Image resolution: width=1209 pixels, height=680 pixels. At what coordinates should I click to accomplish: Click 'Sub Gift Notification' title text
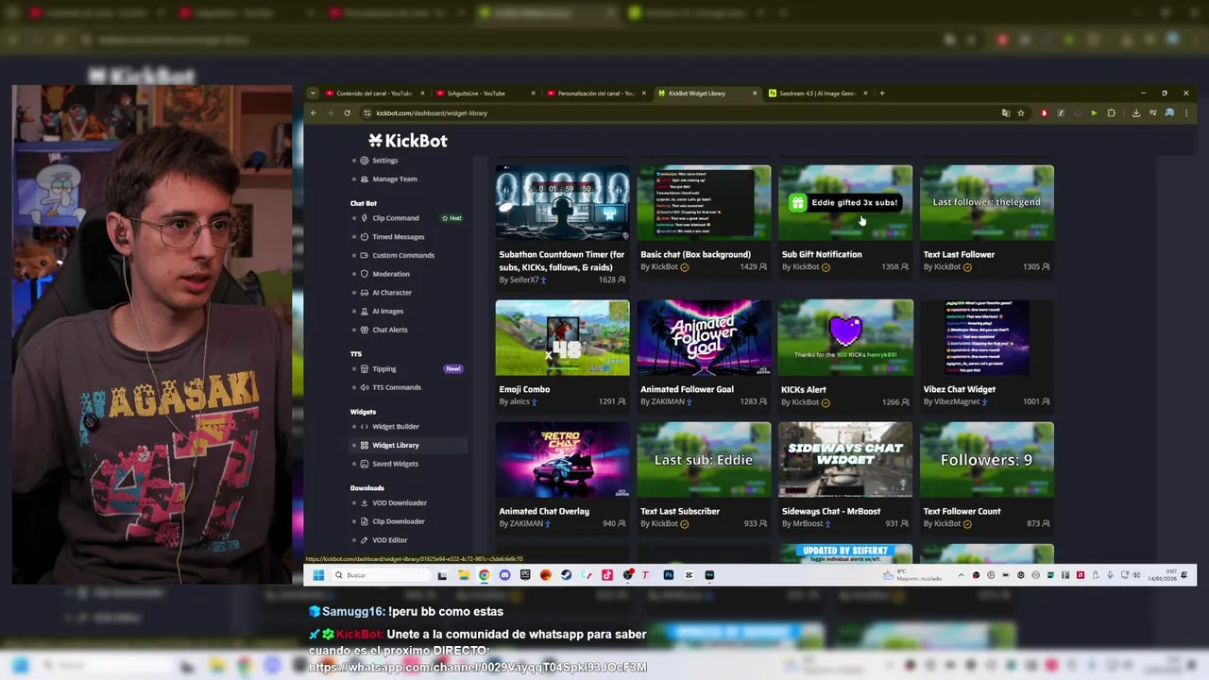tap(822, 254)
